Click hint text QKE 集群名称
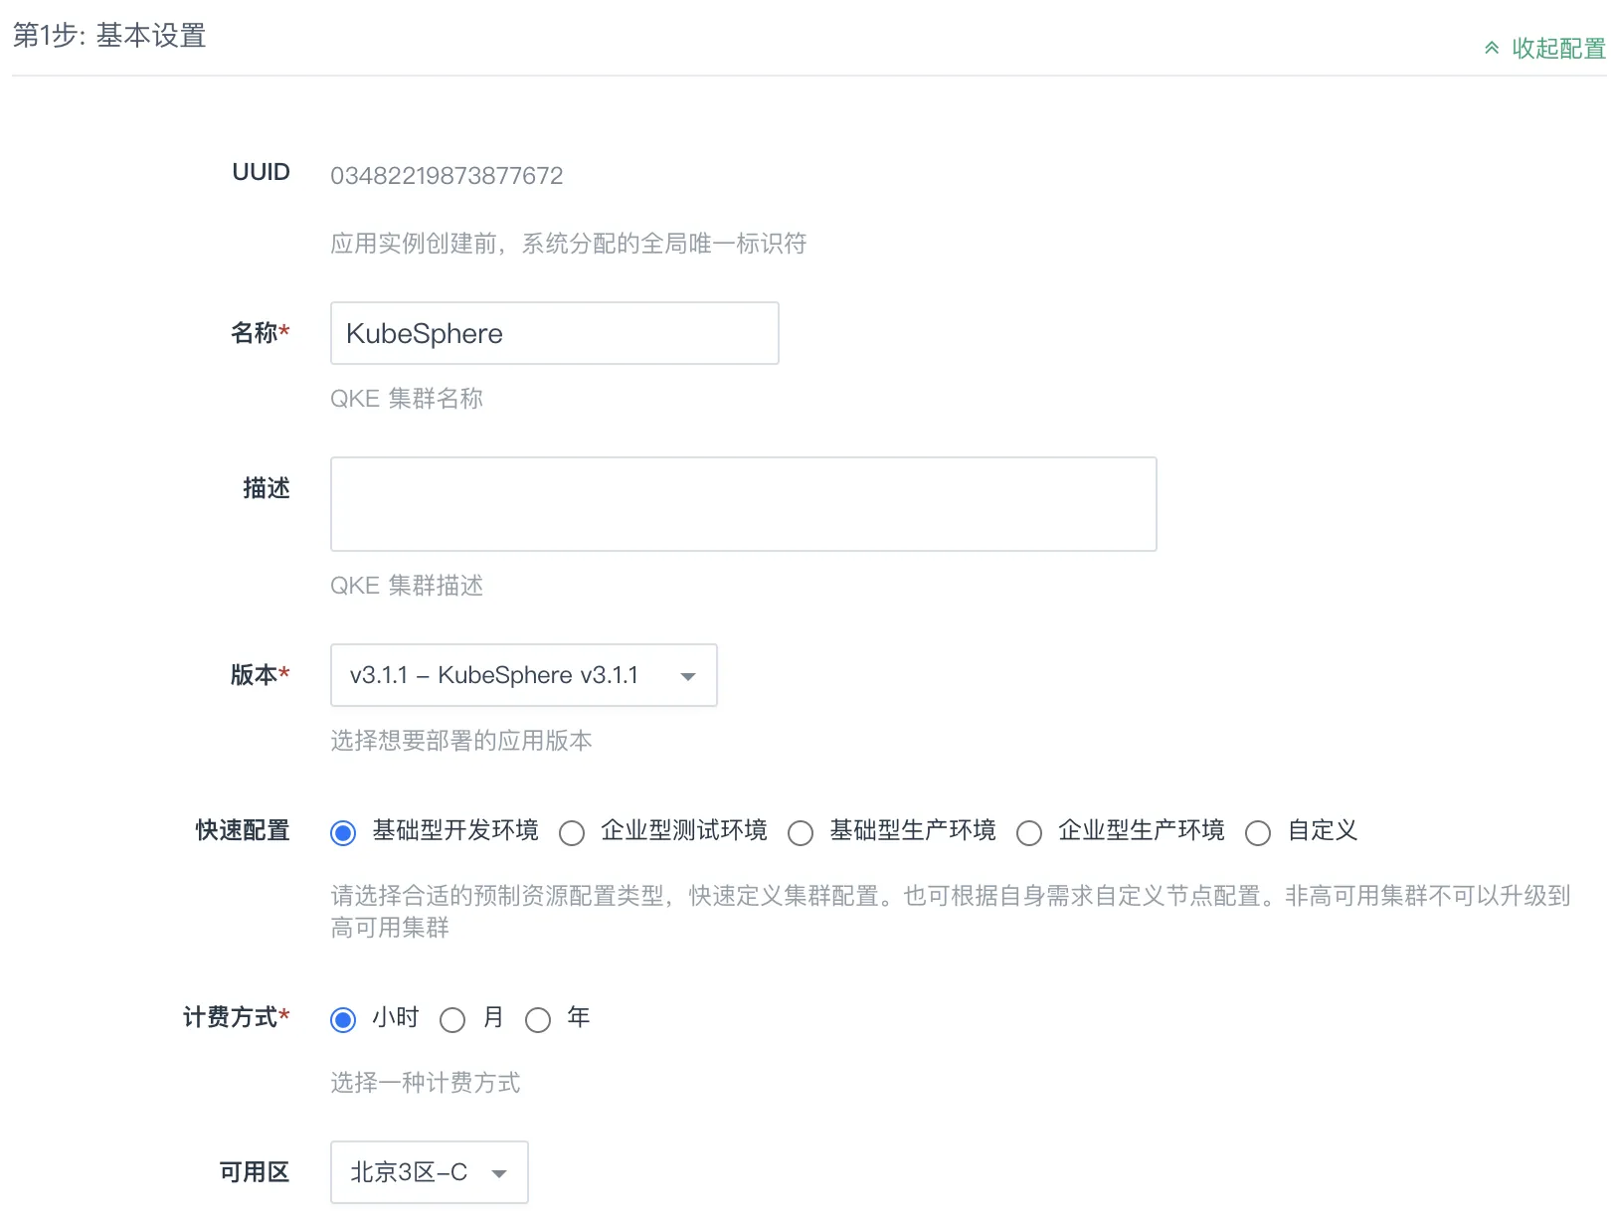Viewport: 1613px width, 1221px height. (x=407, y=399)
